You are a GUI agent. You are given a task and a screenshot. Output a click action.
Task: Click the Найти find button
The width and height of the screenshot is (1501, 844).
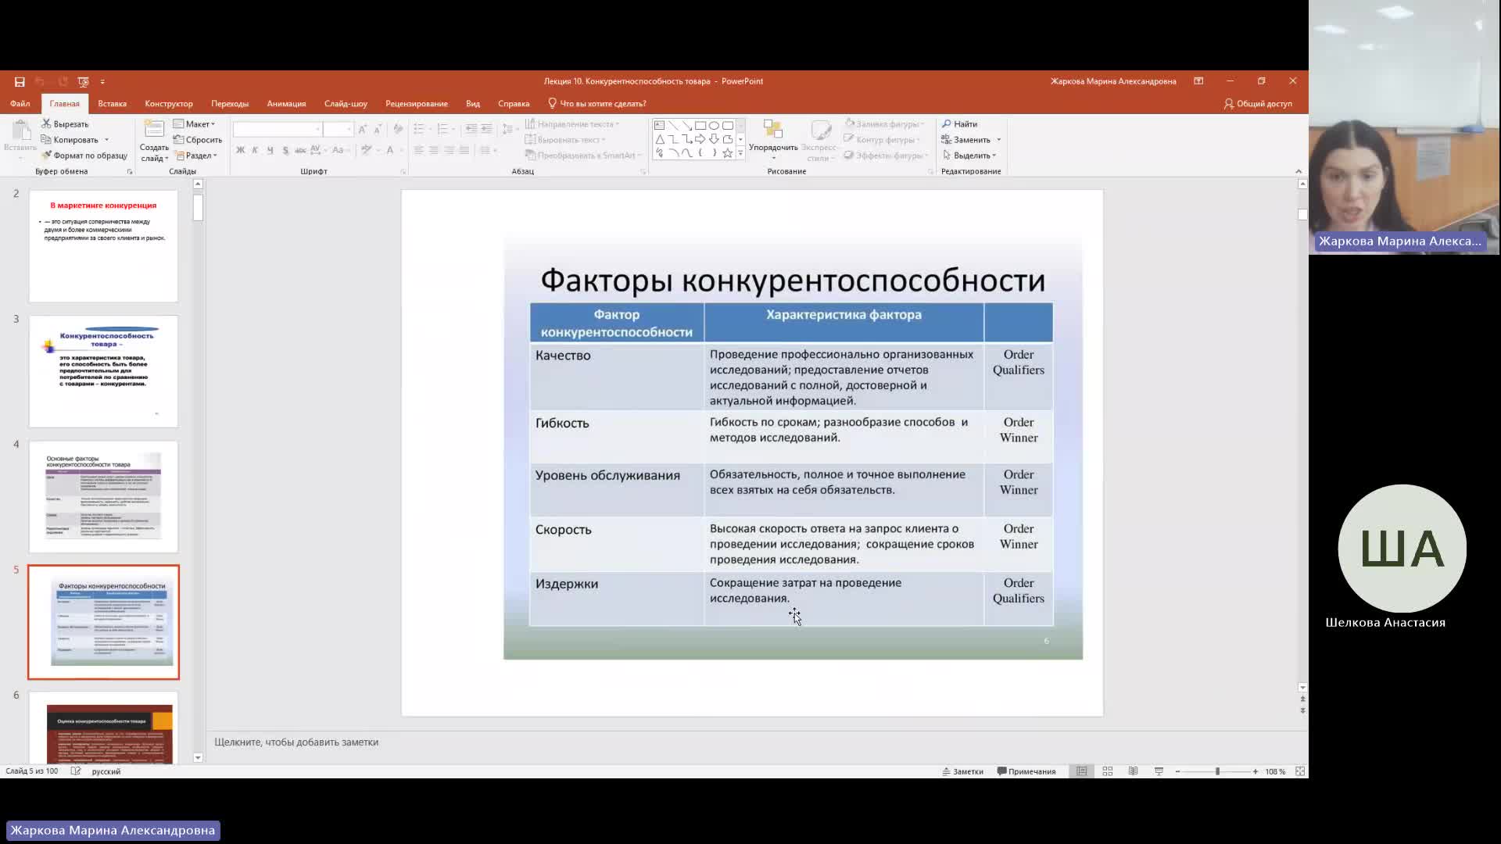click(x=959, y=123)
